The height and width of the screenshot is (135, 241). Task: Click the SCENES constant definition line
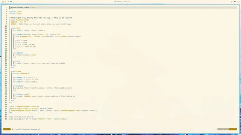click(41, 24)
